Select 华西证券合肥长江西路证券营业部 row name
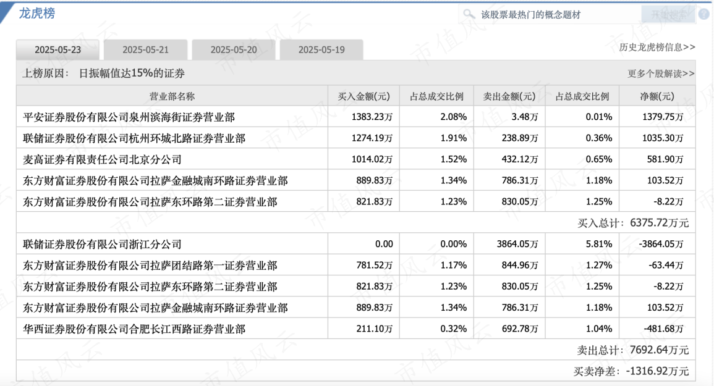The width and height of the screenshot is (714, 386). pos(134,329)
